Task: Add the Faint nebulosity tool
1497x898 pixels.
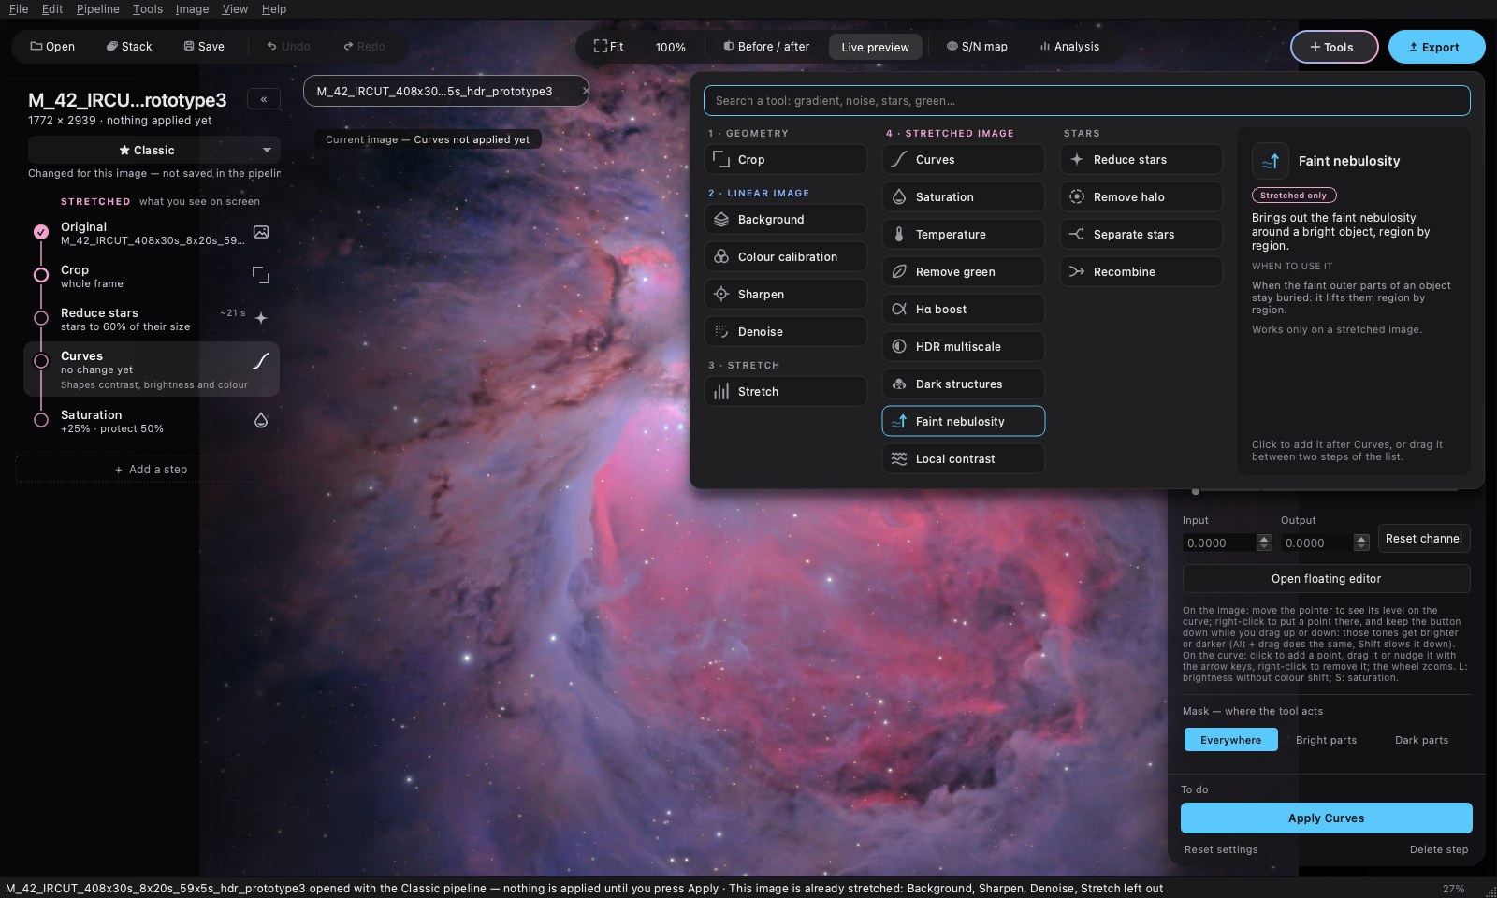Action: click(x=963, y=421)
